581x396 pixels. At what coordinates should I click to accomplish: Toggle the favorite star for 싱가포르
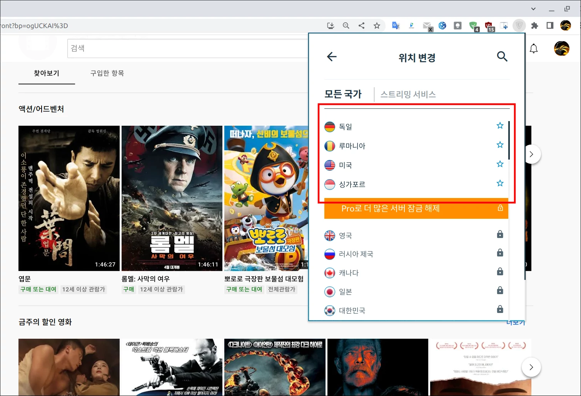pos(499,183)
